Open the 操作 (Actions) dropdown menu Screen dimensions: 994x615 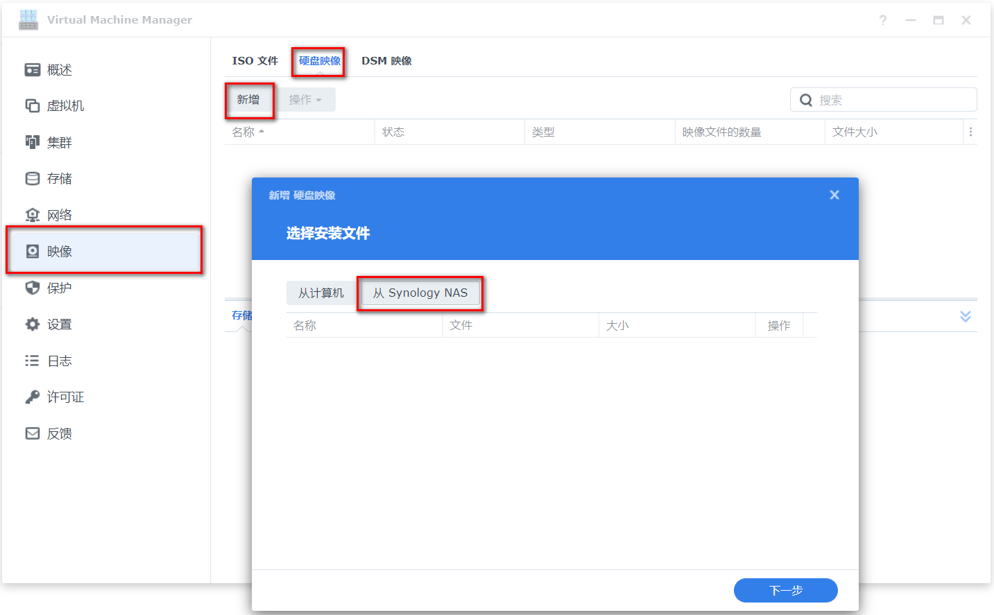[x=307, y=99]
